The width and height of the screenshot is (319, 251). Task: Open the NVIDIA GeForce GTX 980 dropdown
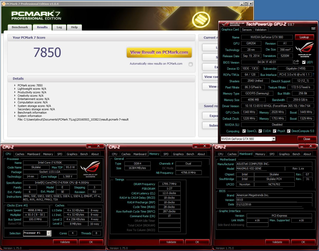pyautogui.click(x=274, y=139)
